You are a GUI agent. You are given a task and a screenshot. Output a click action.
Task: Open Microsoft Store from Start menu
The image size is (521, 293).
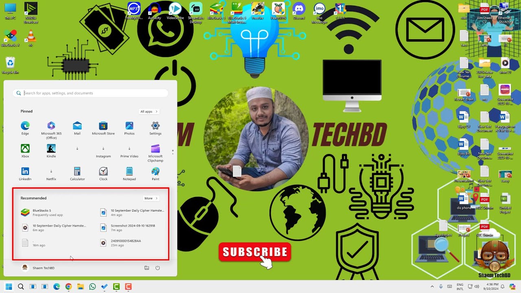coord(103,128)
